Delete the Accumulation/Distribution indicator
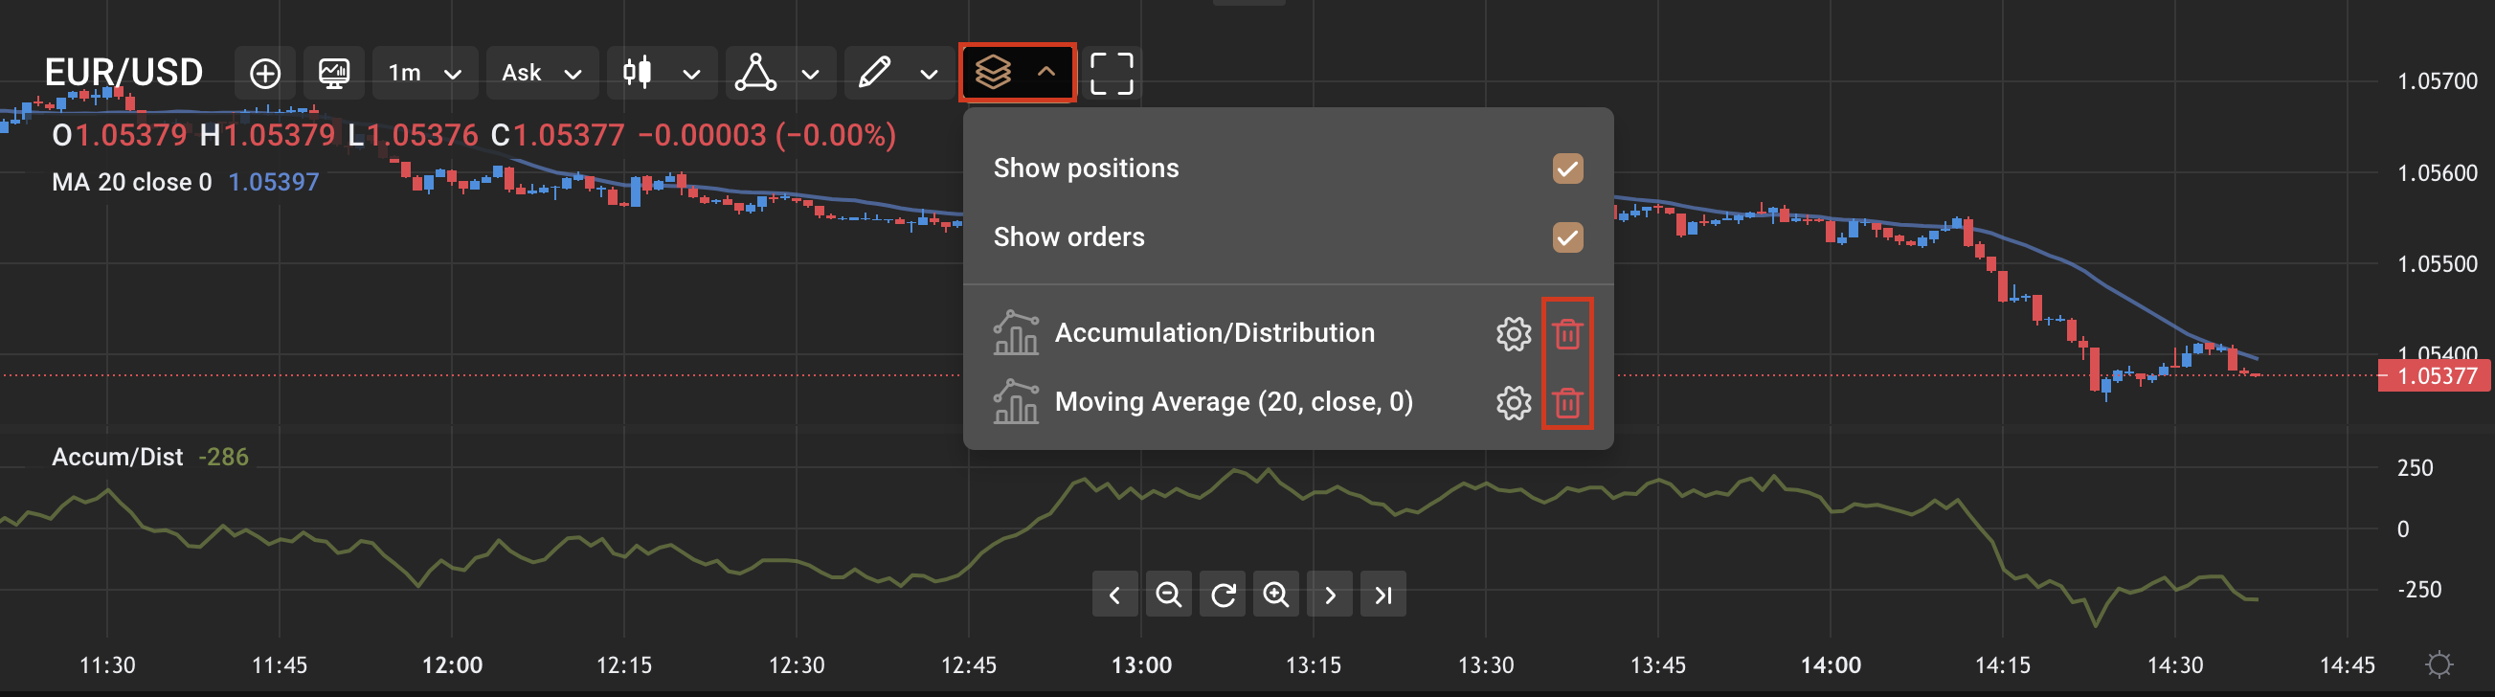Image resolution: width=2495 pixels, height=697 pixels. pyautogui.click(x=1567, y=334)
